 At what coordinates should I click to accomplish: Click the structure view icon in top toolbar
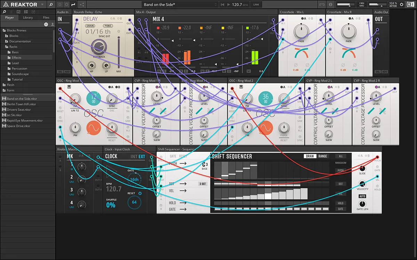click(59, 5)
